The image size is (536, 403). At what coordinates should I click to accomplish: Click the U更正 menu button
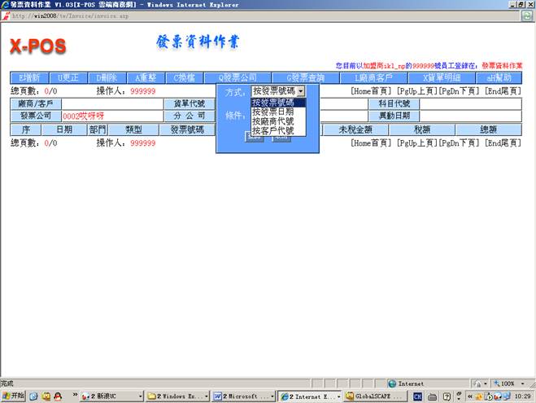pyautogui.click(x=68, y=77)
